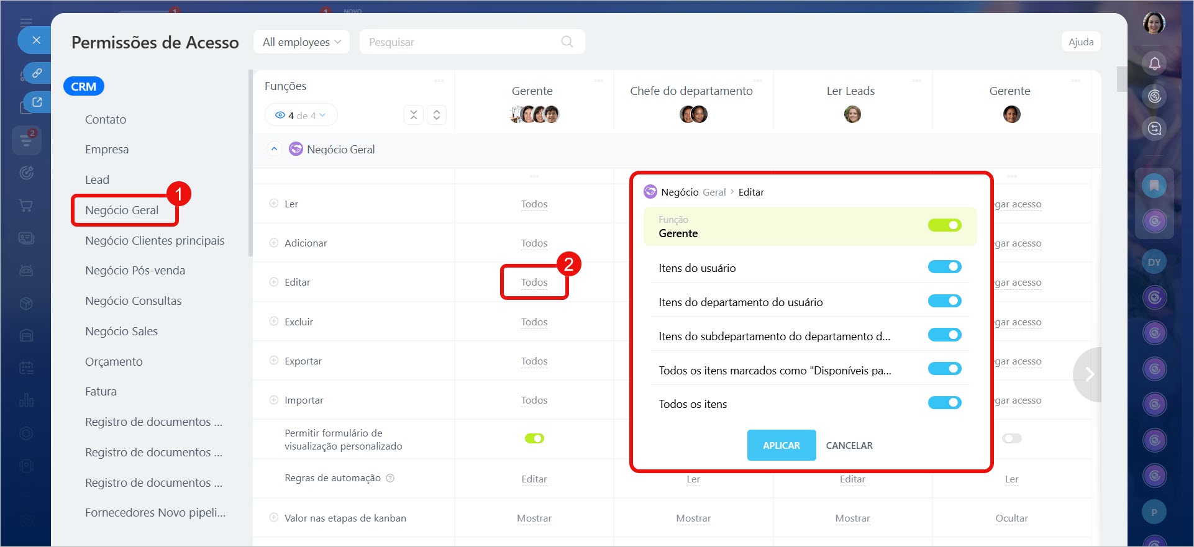Toggle off Itens do usuário
Viewport: 1194px width, 547px height.
944,267
